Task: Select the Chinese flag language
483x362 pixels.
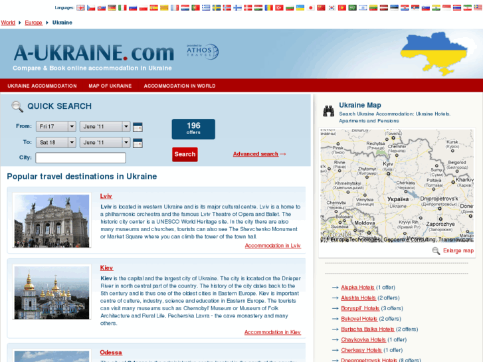Action: pos(322,8)
